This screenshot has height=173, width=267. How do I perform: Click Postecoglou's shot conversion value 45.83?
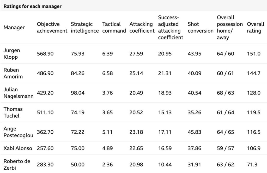194,132
